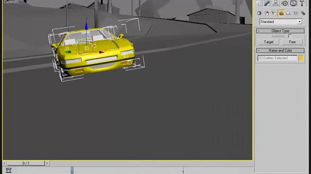Step the time slider back one frame
The height and width of the screenshot is (174, 311).
point(4,163)
